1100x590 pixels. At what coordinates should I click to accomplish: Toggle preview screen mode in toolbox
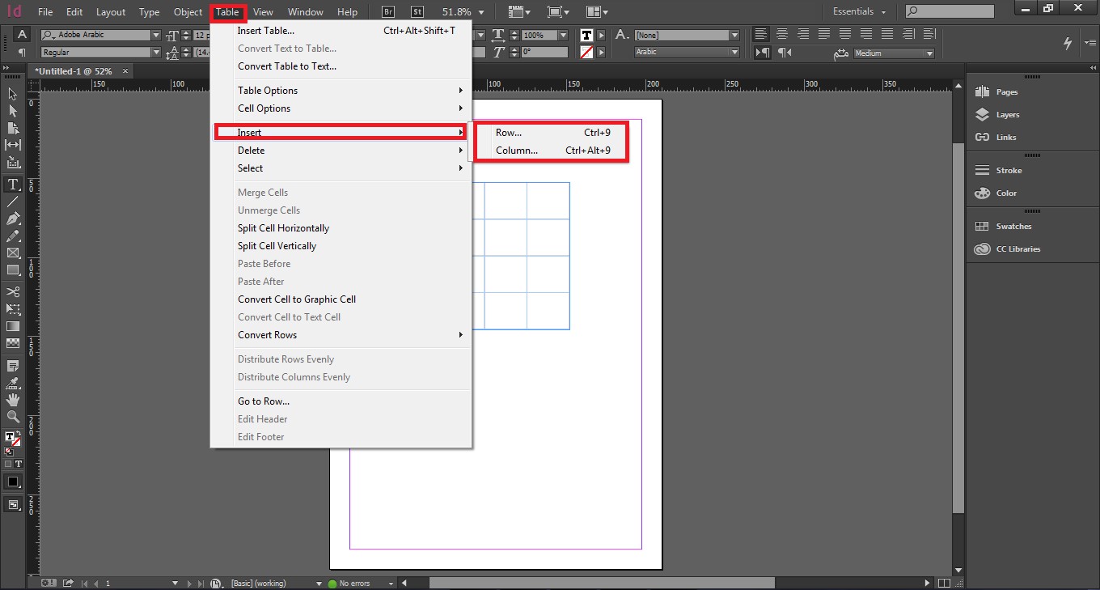pyautogui.click(x=13, y=504)
